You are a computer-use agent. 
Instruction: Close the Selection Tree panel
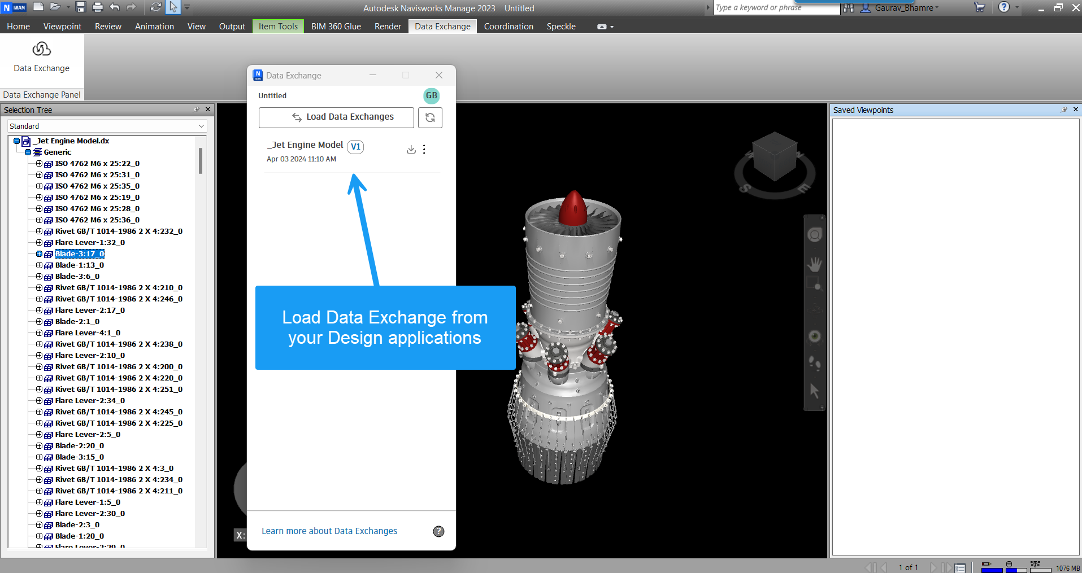coord(208,110)
